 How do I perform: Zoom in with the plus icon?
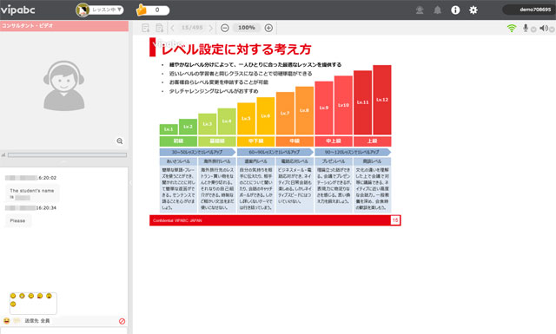pos(268,28)
